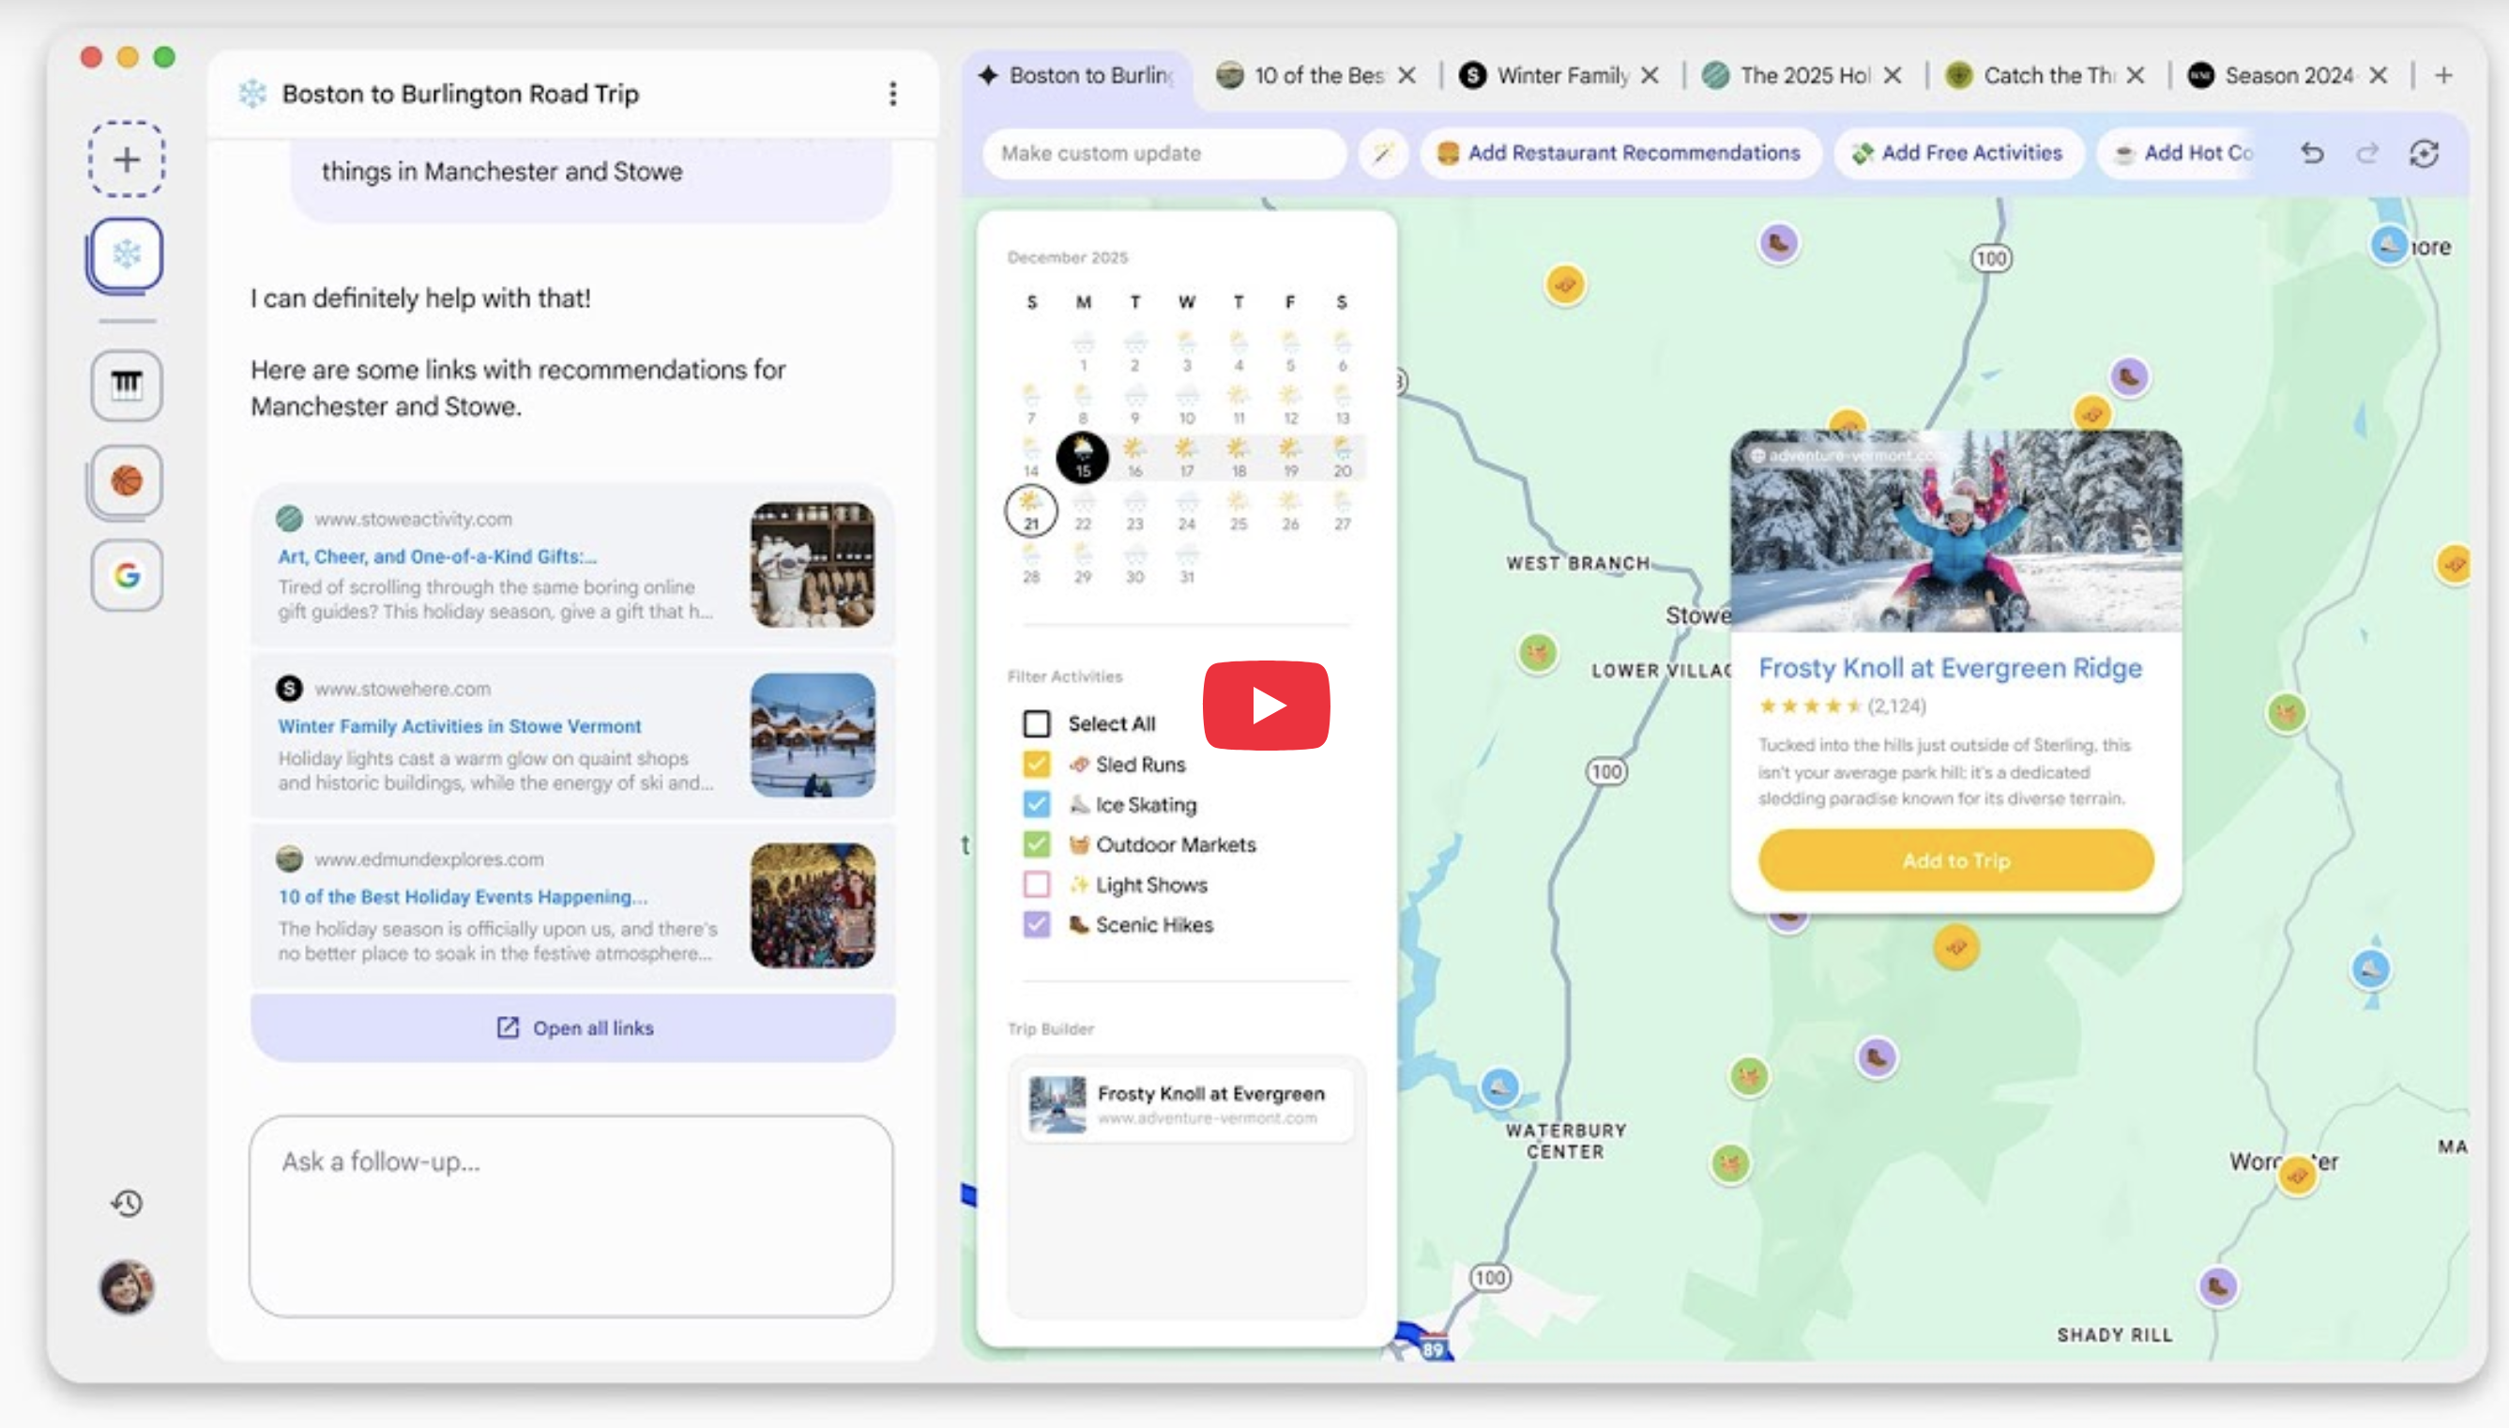This screenshot has width=2509, height=1428.
Task: Switch to the Winter Family tab
Action: 1561,75
